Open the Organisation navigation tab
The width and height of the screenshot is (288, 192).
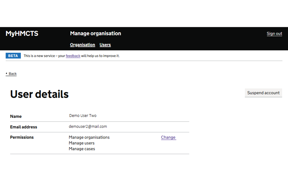[x=82, y=44]
